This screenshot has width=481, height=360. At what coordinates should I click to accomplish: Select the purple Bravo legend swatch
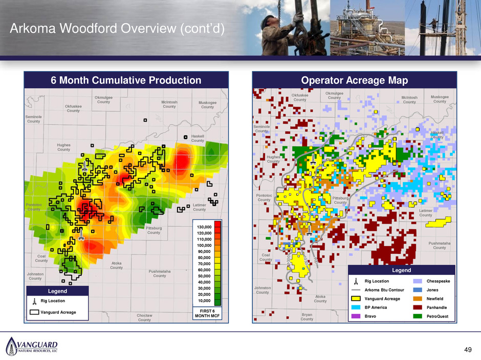(x=361, y=317)
